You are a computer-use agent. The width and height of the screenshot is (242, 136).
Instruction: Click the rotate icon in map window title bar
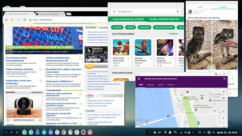[x=216, y=74]
